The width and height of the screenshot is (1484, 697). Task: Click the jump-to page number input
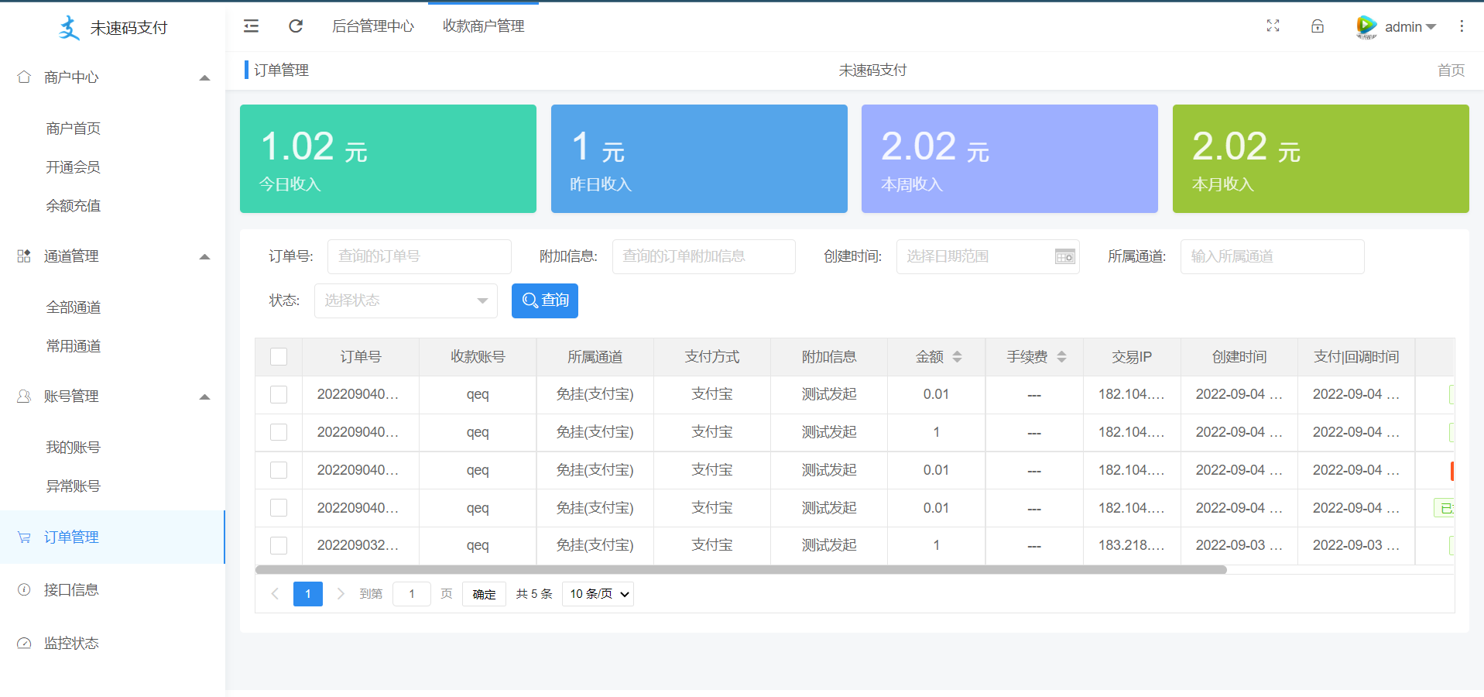(412, 594)
